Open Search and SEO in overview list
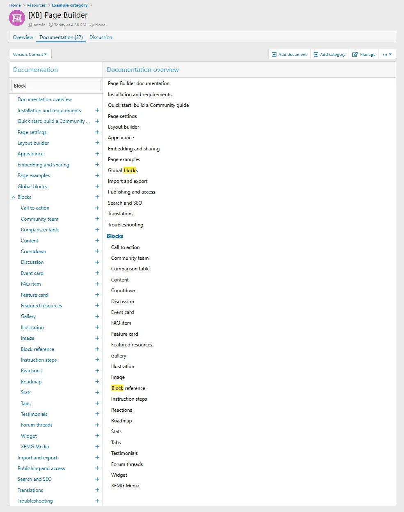The height and width of the screenshot is (512, 404). [125, 203]
